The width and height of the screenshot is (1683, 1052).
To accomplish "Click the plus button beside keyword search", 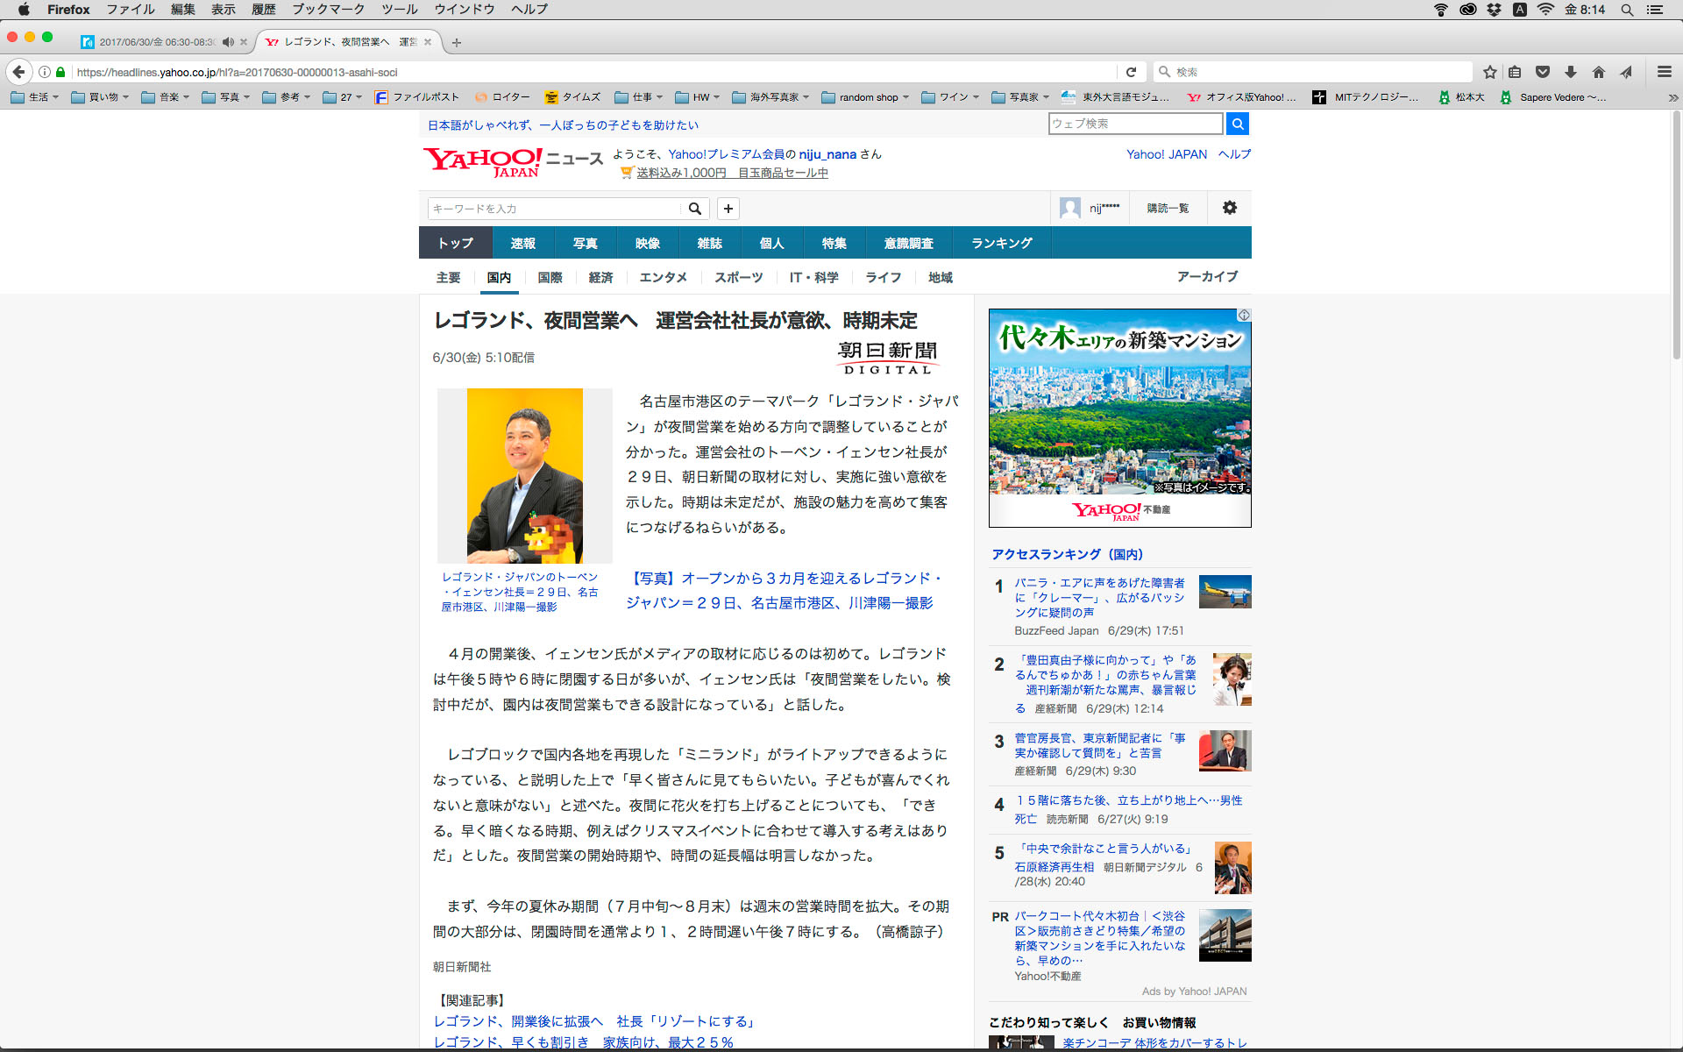I will [728, 209].
